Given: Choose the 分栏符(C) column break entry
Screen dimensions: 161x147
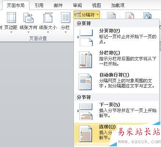Looking at the screenshot, I should [x=117, y=60].
